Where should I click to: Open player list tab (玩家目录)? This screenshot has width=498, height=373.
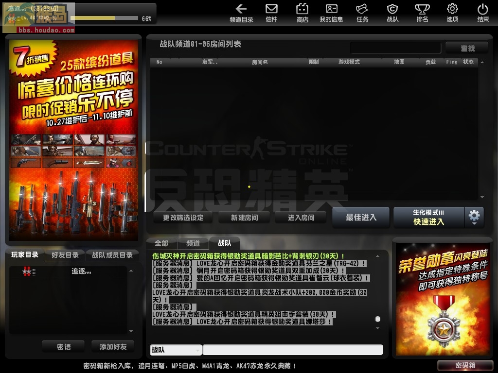pyautogui.click(x=25, y=254)
